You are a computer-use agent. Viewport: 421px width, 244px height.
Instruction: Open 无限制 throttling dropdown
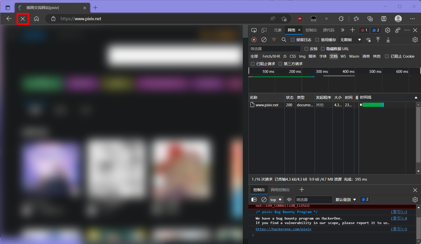[351, 40]
